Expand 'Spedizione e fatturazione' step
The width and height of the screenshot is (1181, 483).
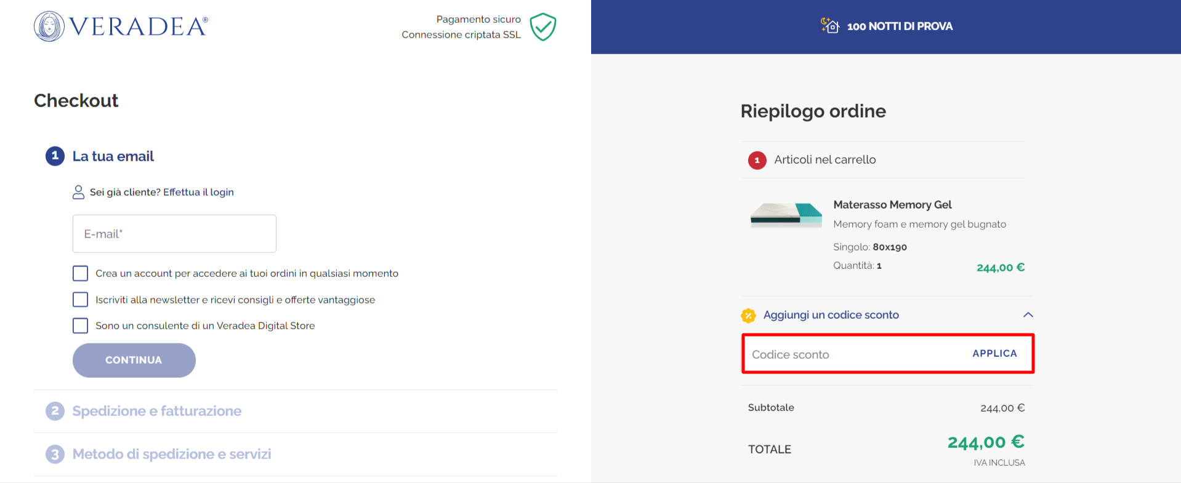157,411
